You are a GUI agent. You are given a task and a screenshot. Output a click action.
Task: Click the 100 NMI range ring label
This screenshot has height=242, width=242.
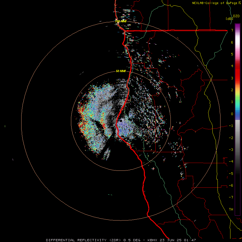point(121,21)
